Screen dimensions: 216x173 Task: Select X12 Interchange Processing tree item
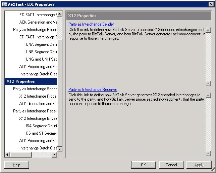(38, 96)
